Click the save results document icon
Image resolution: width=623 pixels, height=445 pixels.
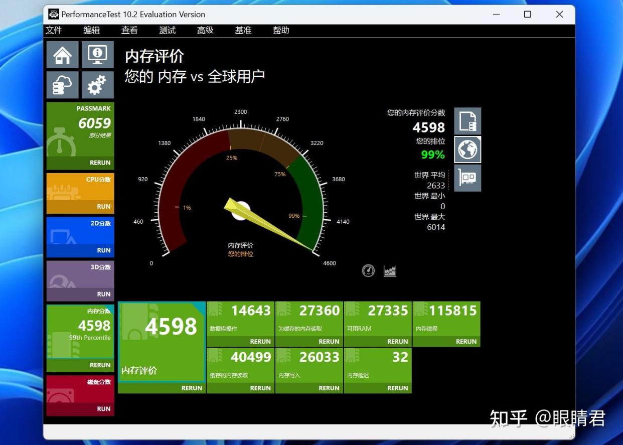click(x=468, y=121)
